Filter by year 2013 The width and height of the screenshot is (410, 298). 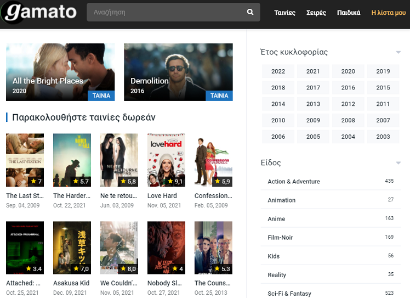pyautogui.click(x=313, y=104)
